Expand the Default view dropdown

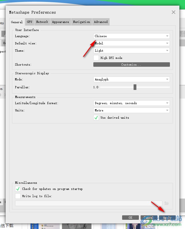click(x=132, y=43)
